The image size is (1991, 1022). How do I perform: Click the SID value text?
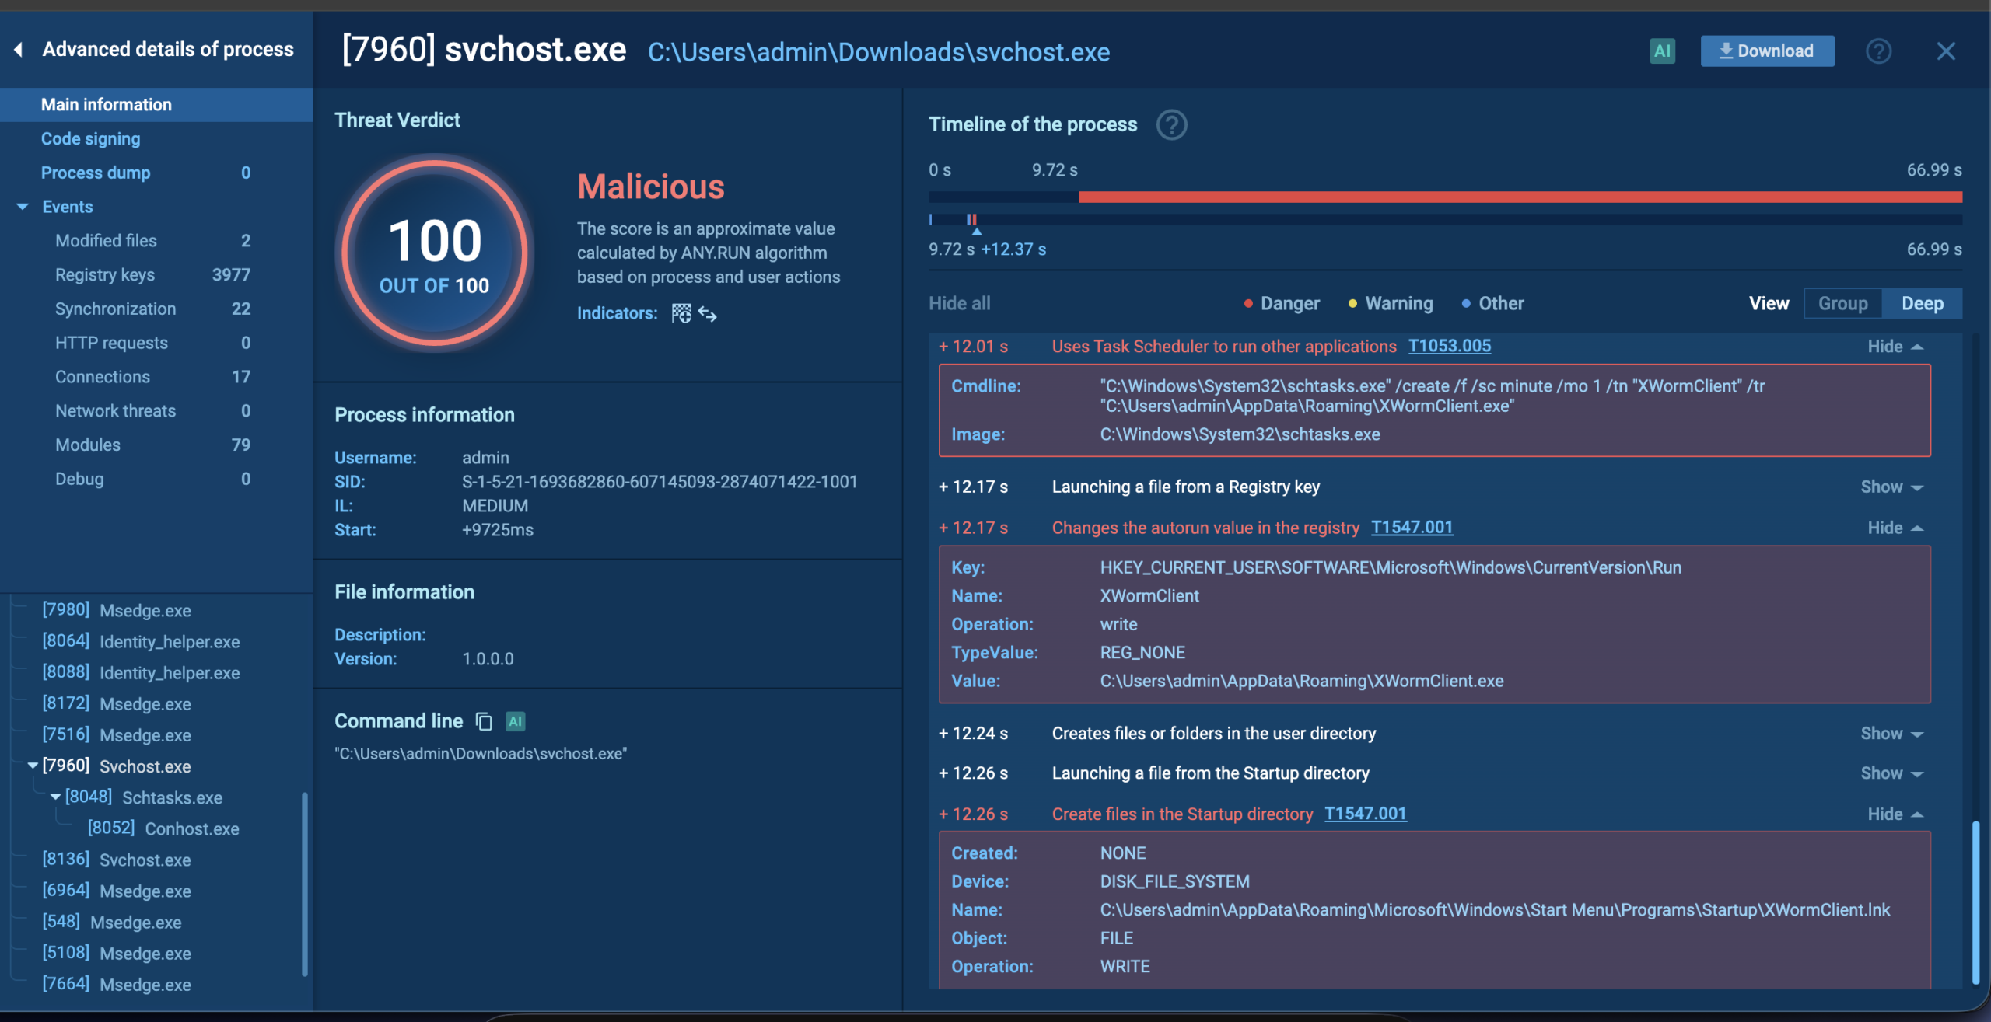coord(660,482)
